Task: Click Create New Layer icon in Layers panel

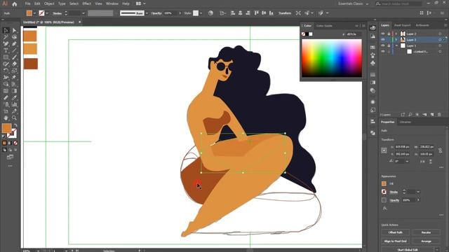Action: [432, 115]
